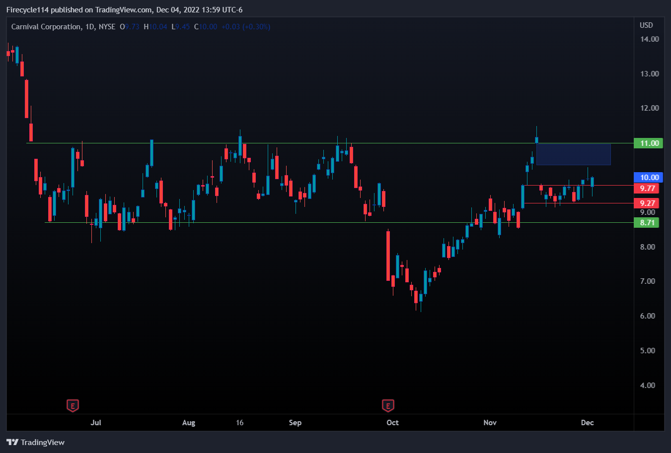
Task: Select the green 11.00 price label
Action: click(x=649, y=143)
